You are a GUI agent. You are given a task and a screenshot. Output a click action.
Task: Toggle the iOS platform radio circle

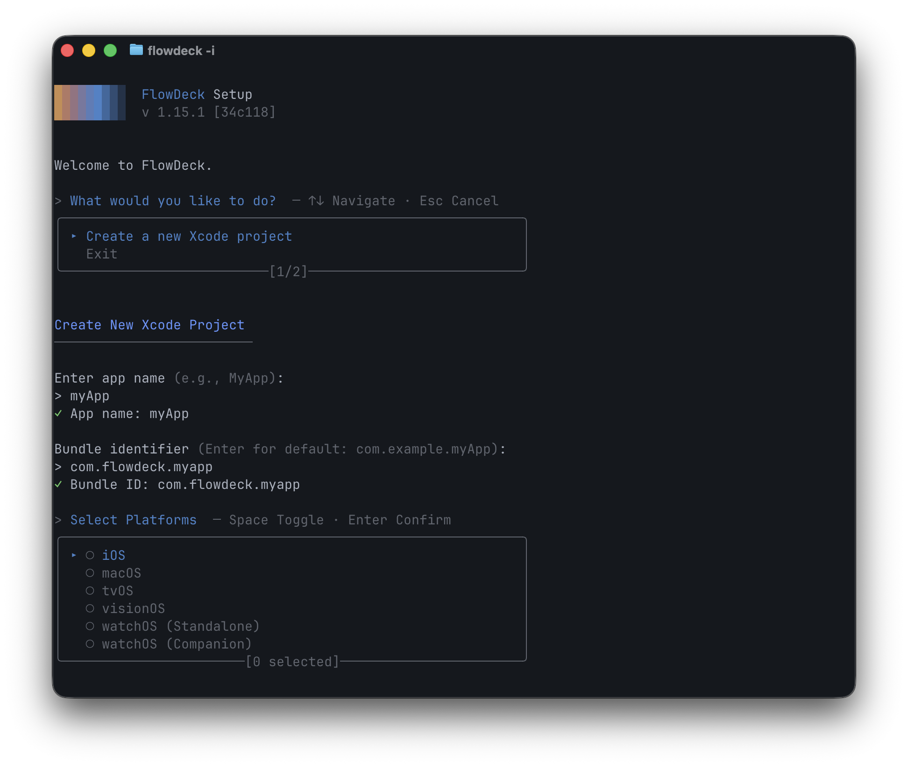(90, 555)
